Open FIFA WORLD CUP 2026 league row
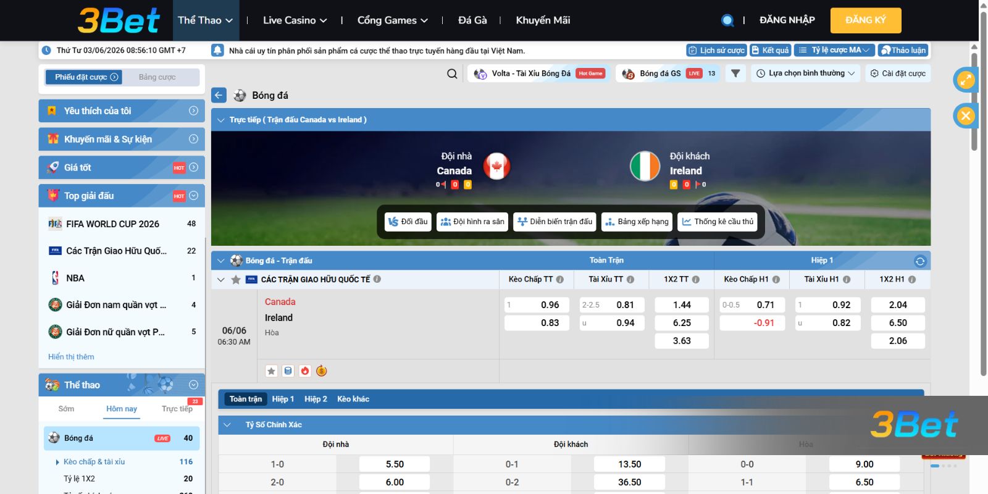 click(x=122, y=224)
